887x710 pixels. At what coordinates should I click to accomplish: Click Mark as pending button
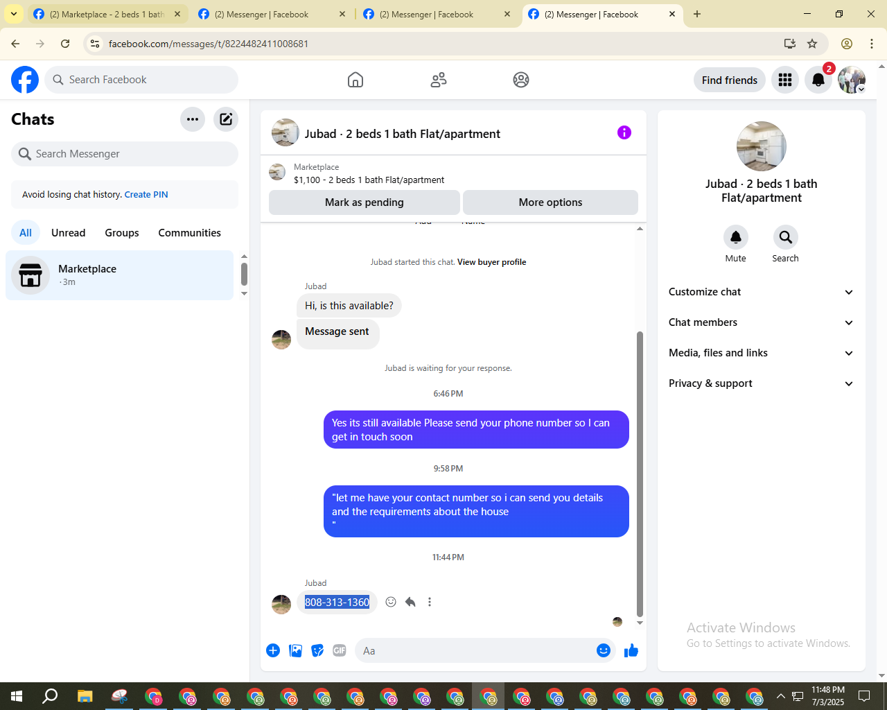pyautogui.click(x=365, y=202)
